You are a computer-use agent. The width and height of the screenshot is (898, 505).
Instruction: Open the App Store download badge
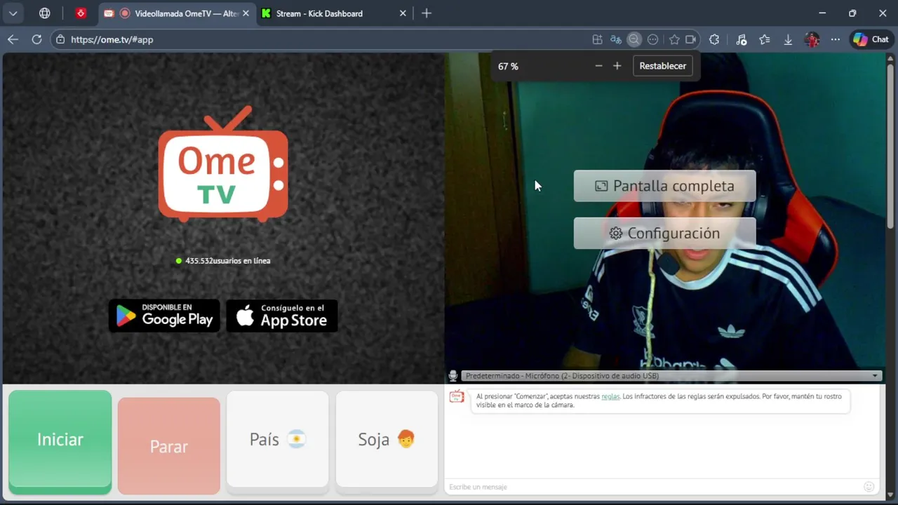coord(282,316)
